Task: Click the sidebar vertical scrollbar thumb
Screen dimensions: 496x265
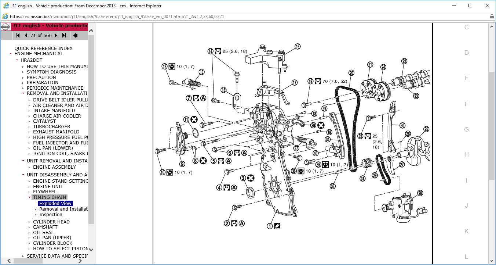Action: pos(91,130)
